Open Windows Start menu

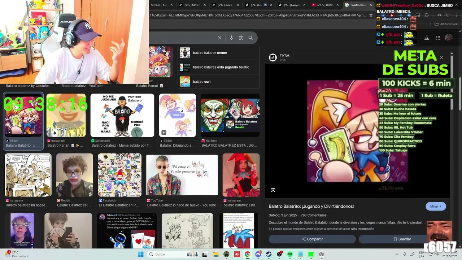click(140, 254)
